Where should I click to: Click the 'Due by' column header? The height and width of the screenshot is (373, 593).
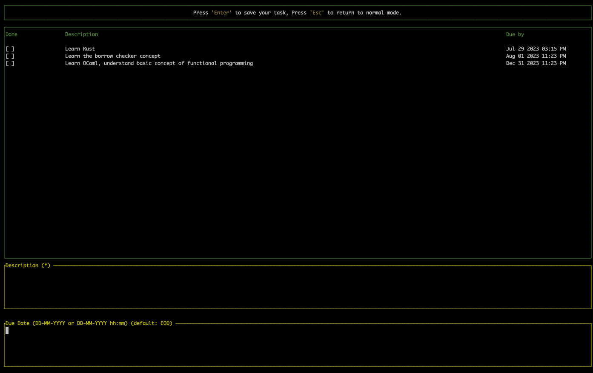pyautogui.click(x=515, y=34)
